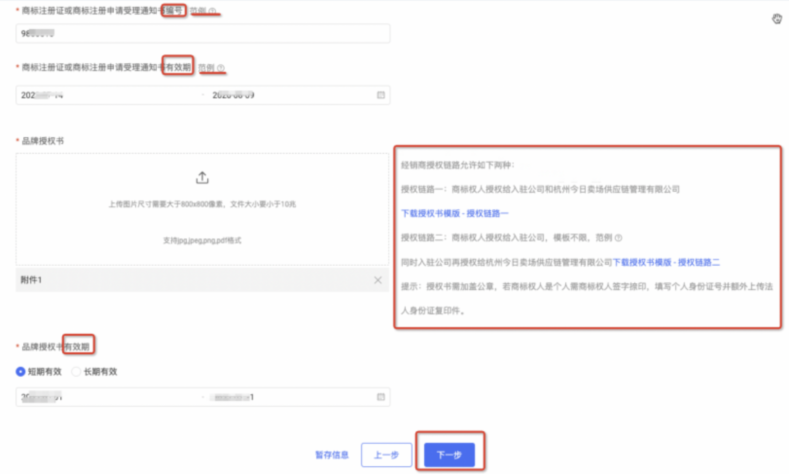Click text 经销商授权链路允许如下两种
Image resolution: width=789 pixels, height=474 pixels.
click(457, 165)
